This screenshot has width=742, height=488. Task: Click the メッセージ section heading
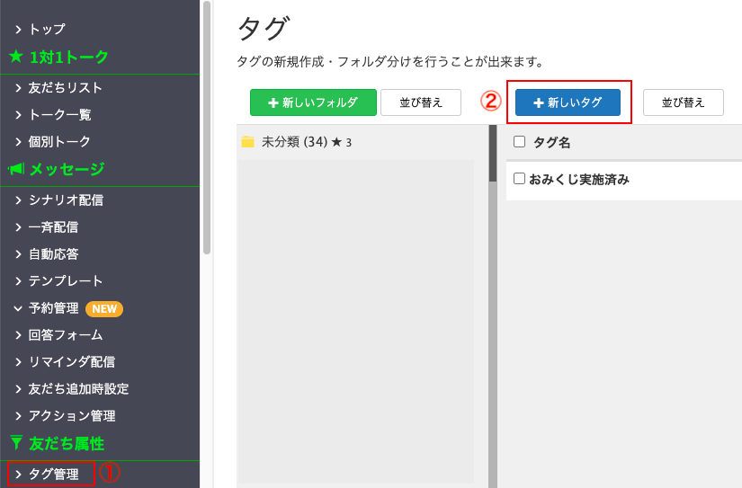[67, 169]
